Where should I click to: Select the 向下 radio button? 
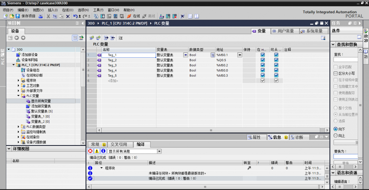[x=336, y=129]
